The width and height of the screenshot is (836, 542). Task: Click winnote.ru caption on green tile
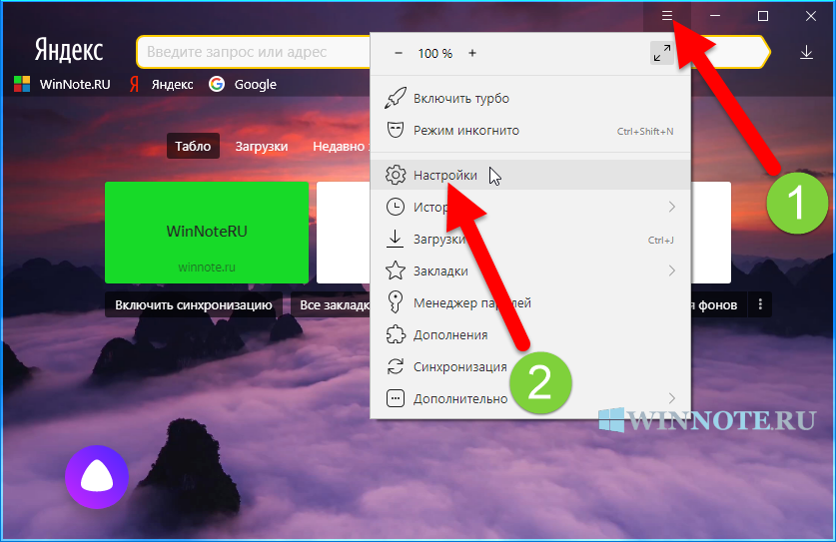[207, 267]
